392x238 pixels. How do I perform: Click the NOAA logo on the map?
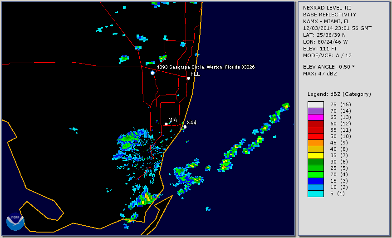[x=15, y=222]
